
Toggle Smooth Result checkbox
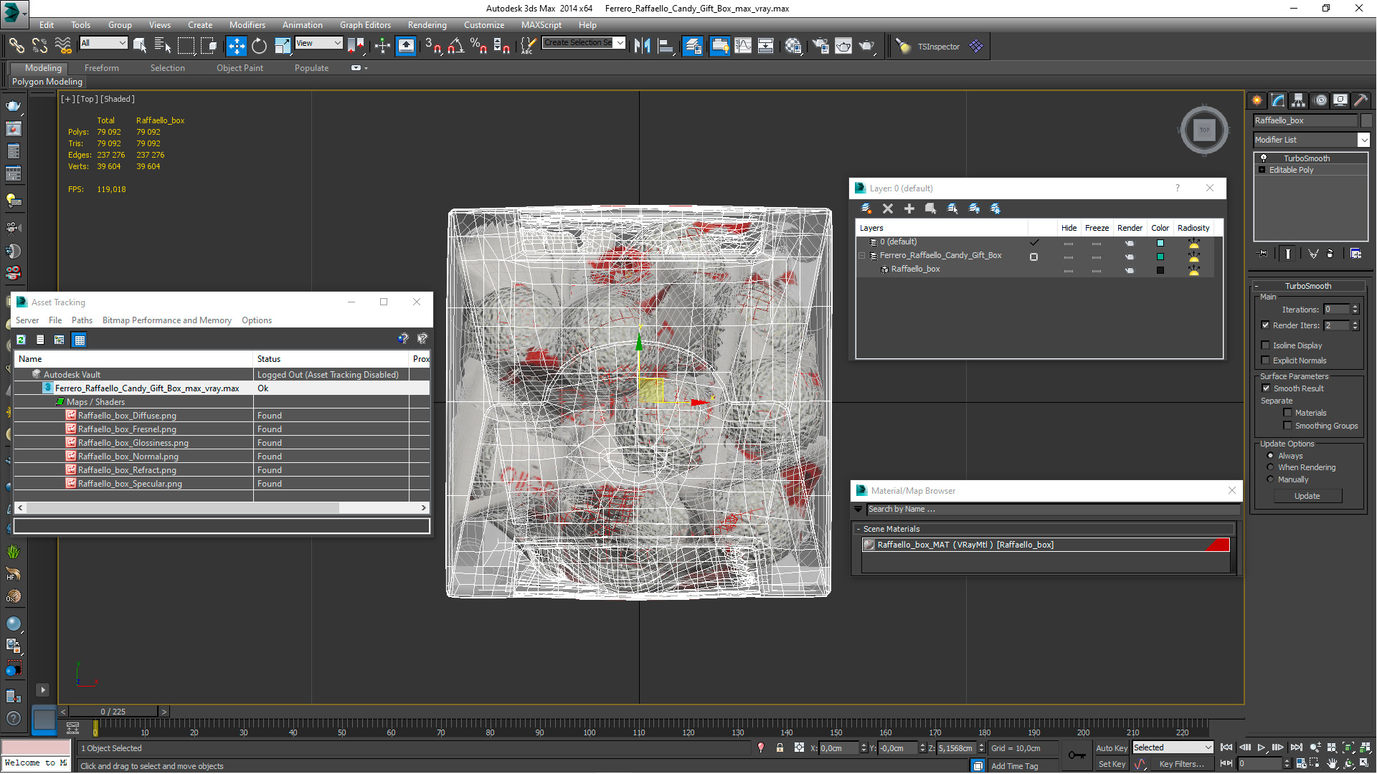[1266, 388]
